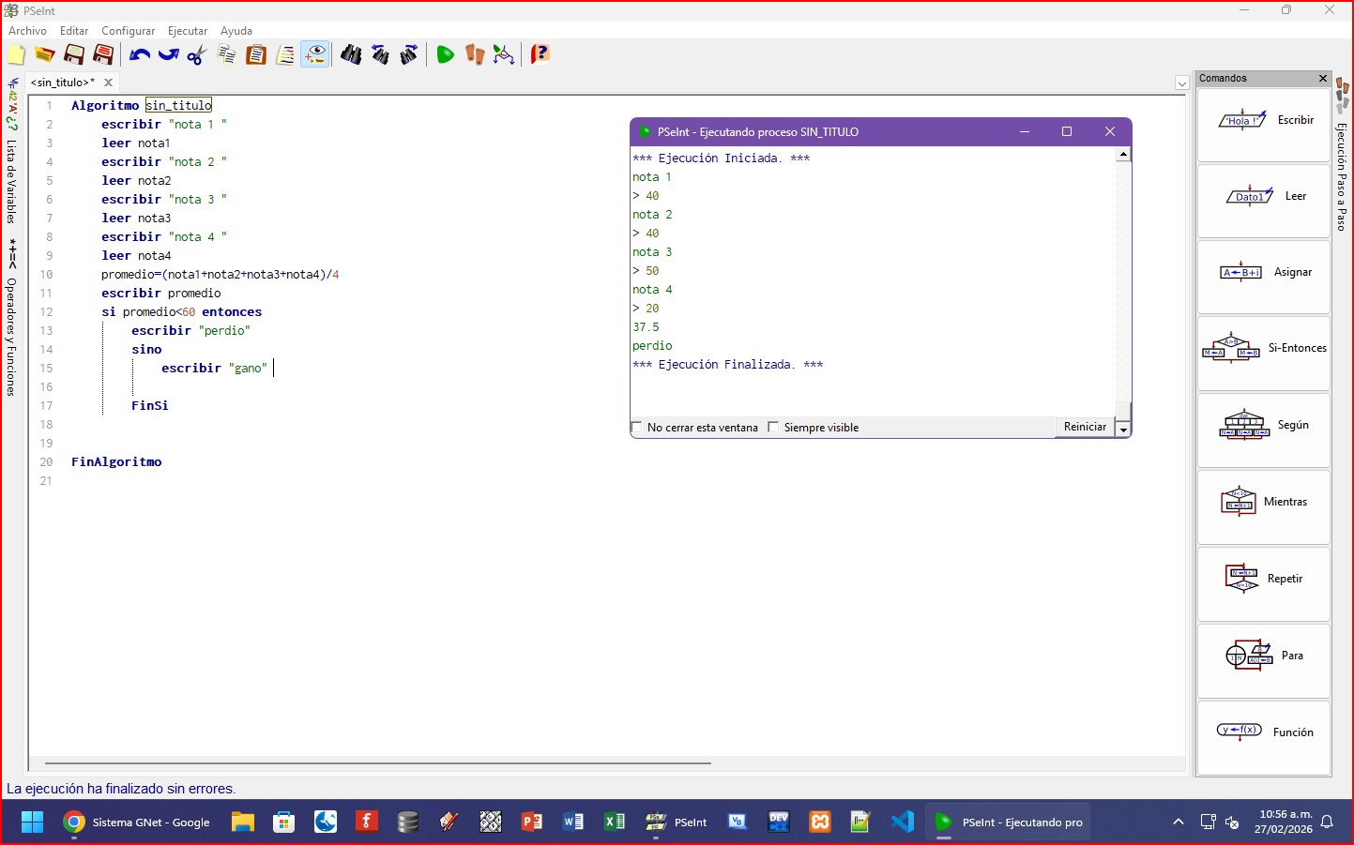This screenshot has height=845, width=1354.
Task: Open the Configurar menu
Action: 128,31
